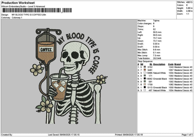
Task: Click 'Wilcom EmbroideryStudio – Level 3 Advanced' text
Action: tap(23, 6)
